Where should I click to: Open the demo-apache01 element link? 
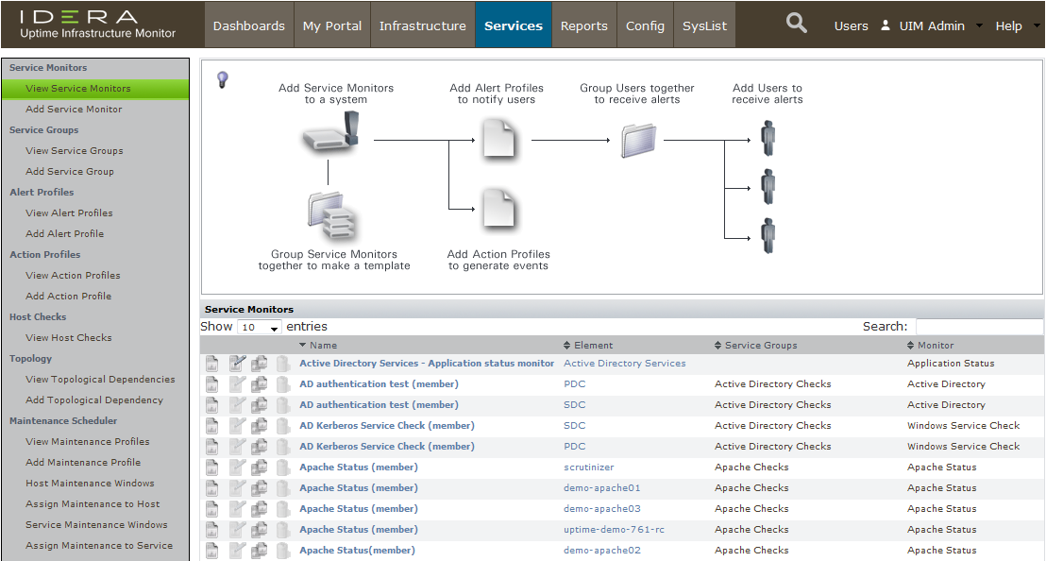coord(601,488)
